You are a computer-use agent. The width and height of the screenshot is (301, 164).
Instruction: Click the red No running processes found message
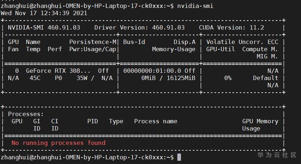coord(58,143)
